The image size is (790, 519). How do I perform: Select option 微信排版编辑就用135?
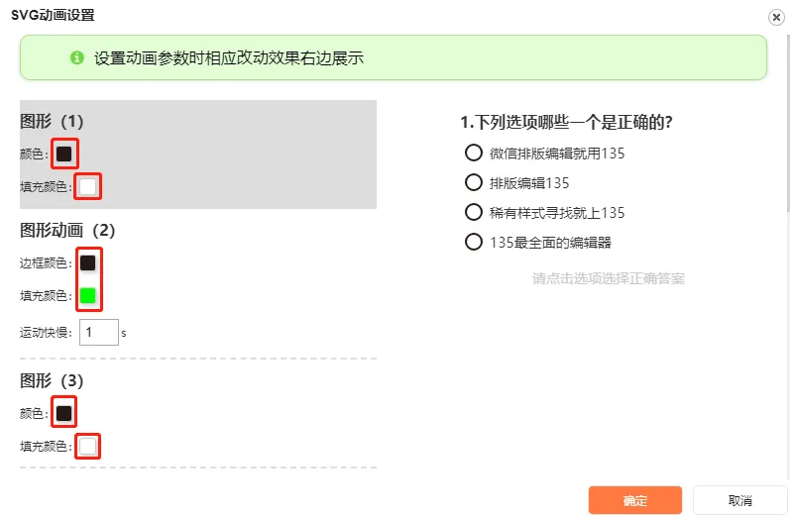click(x=473, y=153)
